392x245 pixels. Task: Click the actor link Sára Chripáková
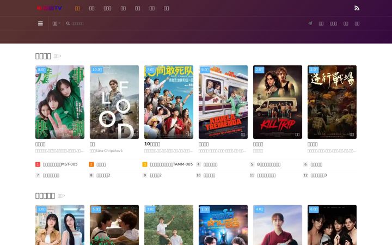coord(109,151)
